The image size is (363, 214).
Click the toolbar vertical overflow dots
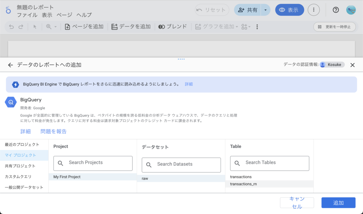click(x=257, y=27)
